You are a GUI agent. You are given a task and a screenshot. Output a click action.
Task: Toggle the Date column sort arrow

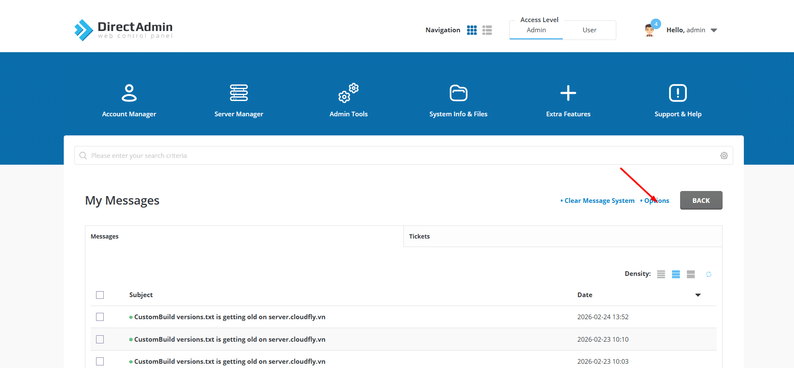click(698, 295)
